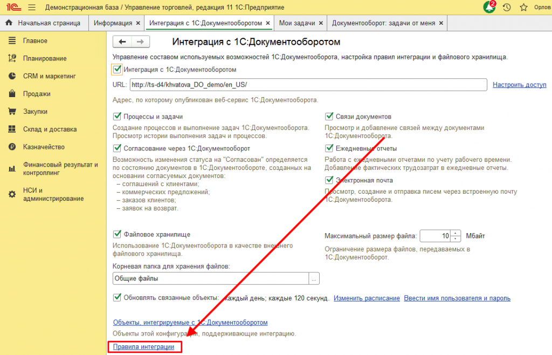Image resolution: width=552 pixels, height=355 pixels.
Task: Click the home icon on Начальная страница
Action: 9,23
